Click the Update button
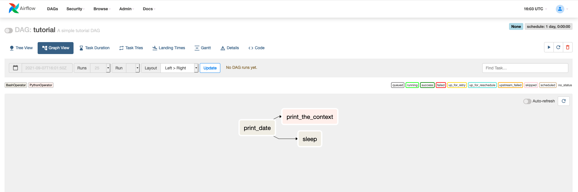The width and height of the screenshot is (578, 192). pos(210,68)
